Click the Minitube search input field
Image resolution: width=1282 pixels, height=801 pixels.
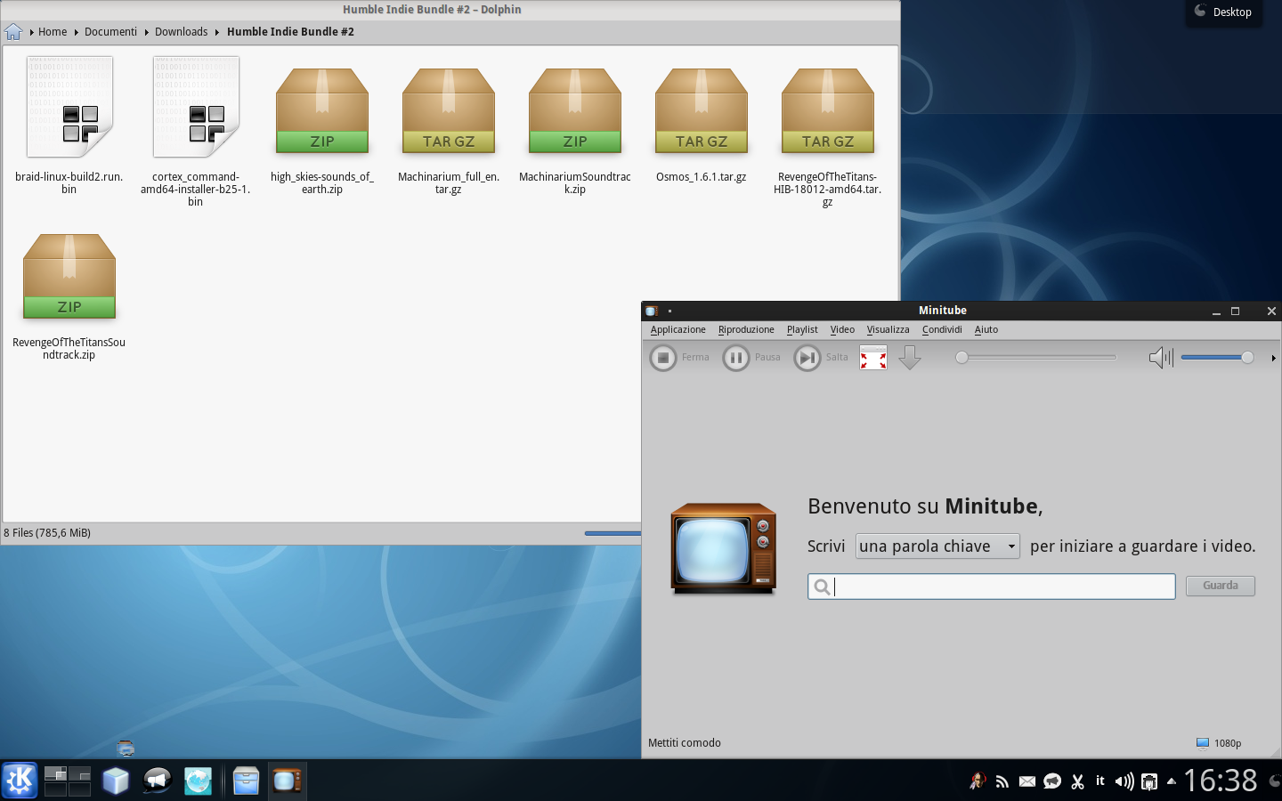pyautogui.click(x=991, y=587)
